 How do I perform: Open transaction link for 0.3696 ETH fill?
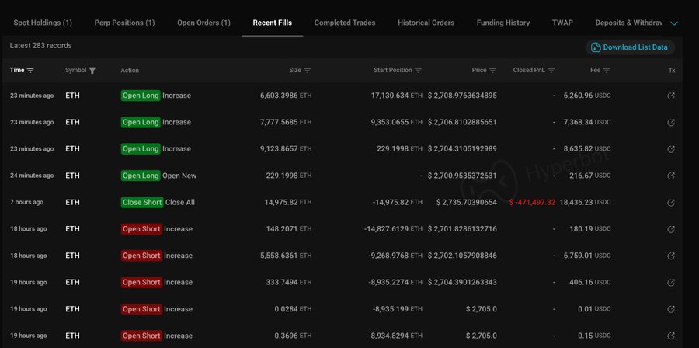click(x=671, y=336)
